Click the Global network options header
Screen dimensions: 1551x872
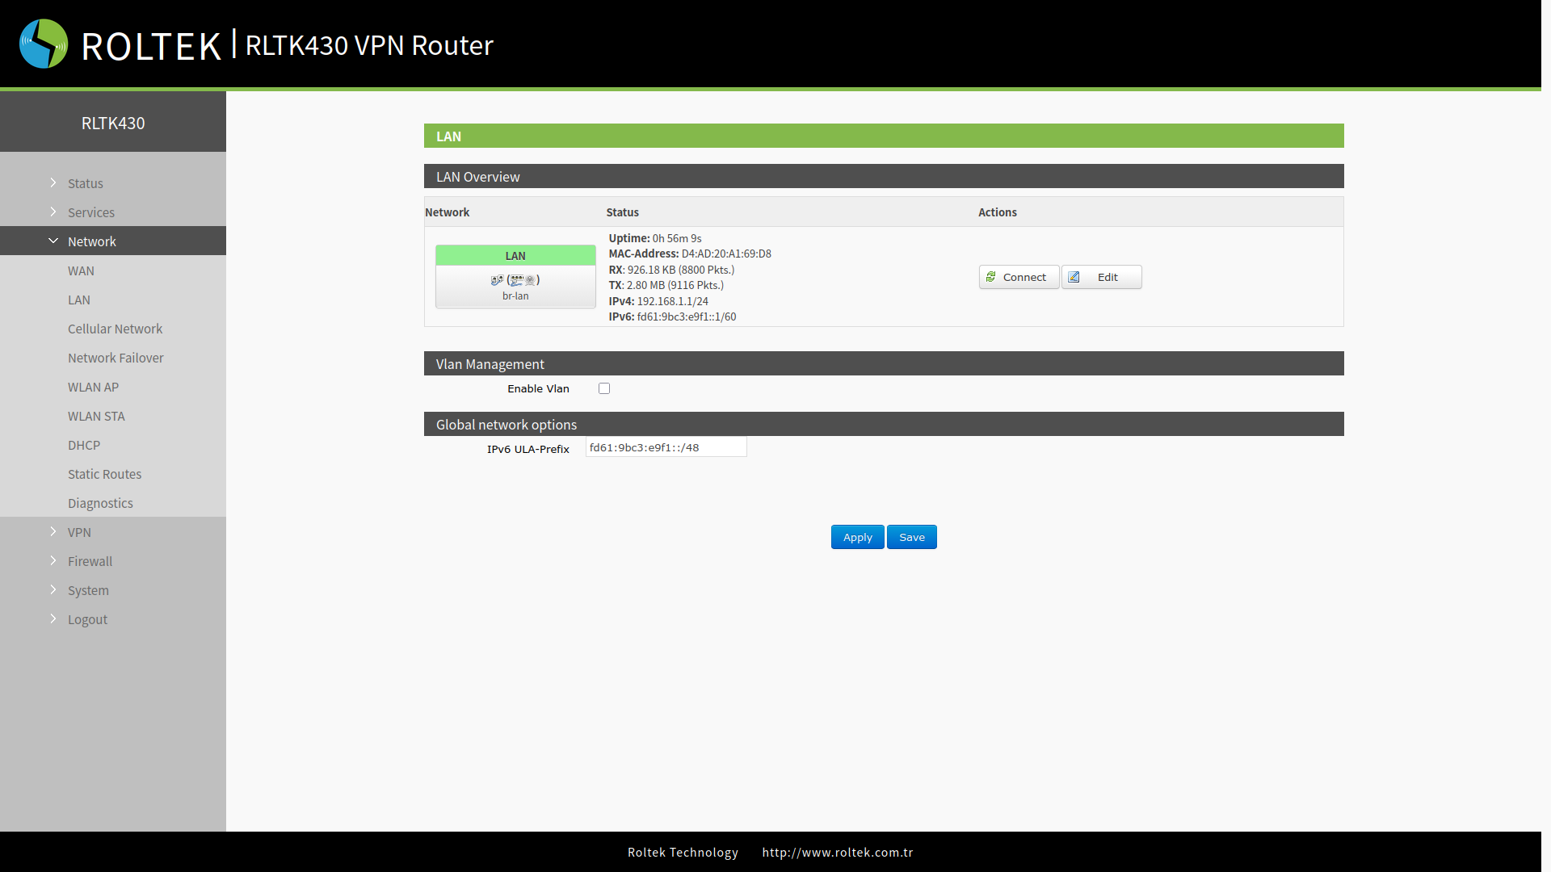click(x=884, y=424)
